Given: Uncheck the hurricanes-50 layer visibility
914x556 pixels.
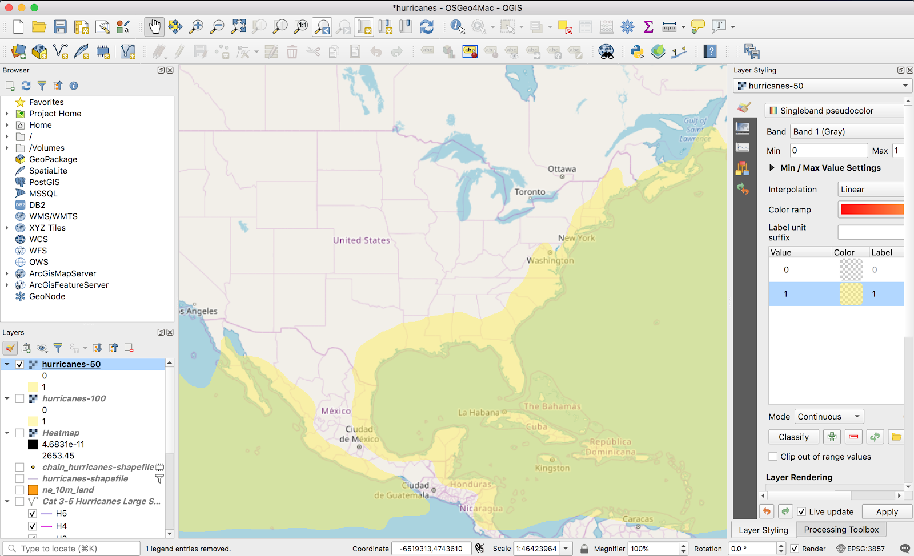Looking at the screenshot, I should [20, 364].
